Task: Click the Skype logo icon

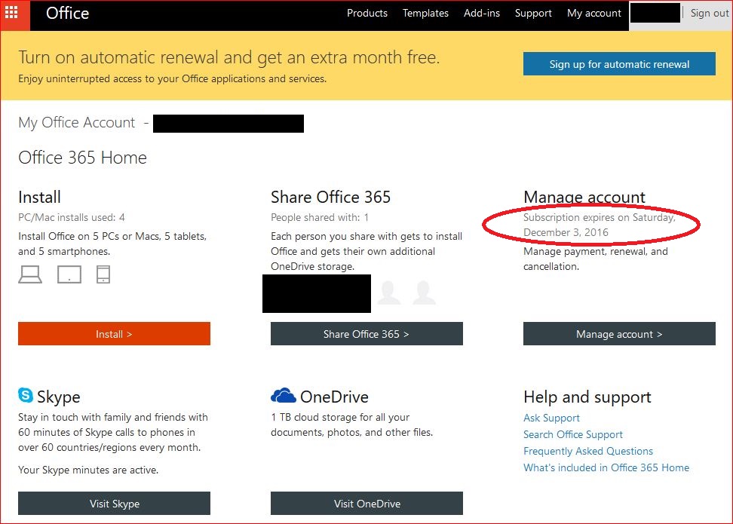Action: [x=26, y=395]
